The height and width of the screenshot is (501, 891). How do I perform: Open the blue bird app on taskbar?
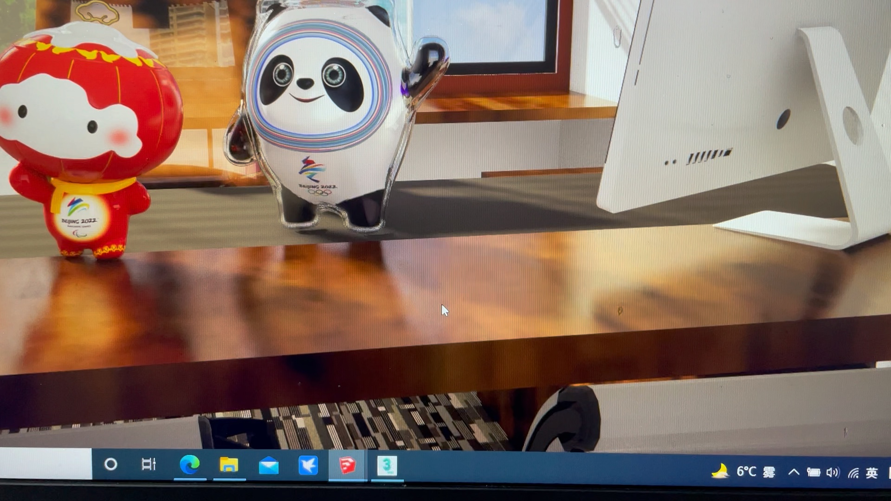coord(308,466)
